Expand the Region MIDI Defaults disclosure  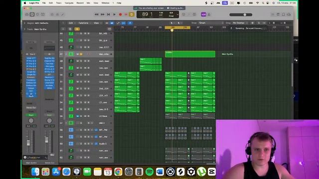[24, 23]
